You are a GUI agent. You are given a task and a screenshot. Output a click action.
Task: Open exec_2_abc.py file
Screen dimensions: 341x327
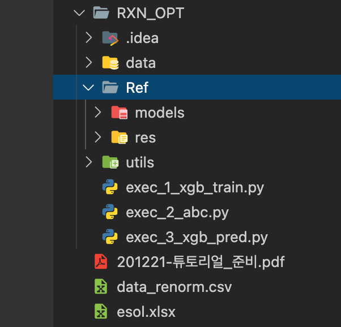coord(177,213)
